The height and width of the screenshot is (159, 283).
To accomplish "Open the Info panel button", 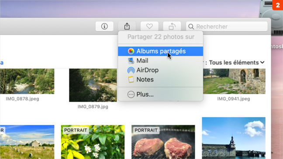I will (104, 27).
